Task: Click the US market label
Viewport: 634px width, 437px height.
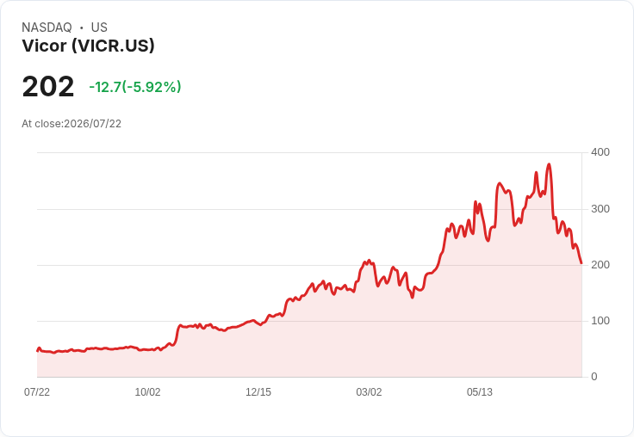Action: 99,28
